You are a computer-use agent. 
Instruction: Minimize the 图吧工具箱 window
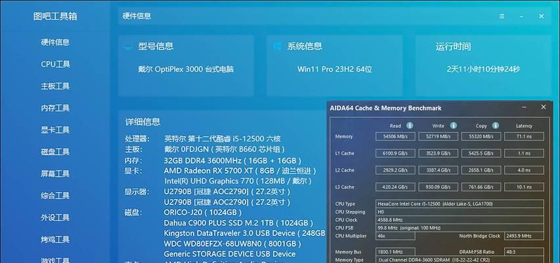coord(521,16)
